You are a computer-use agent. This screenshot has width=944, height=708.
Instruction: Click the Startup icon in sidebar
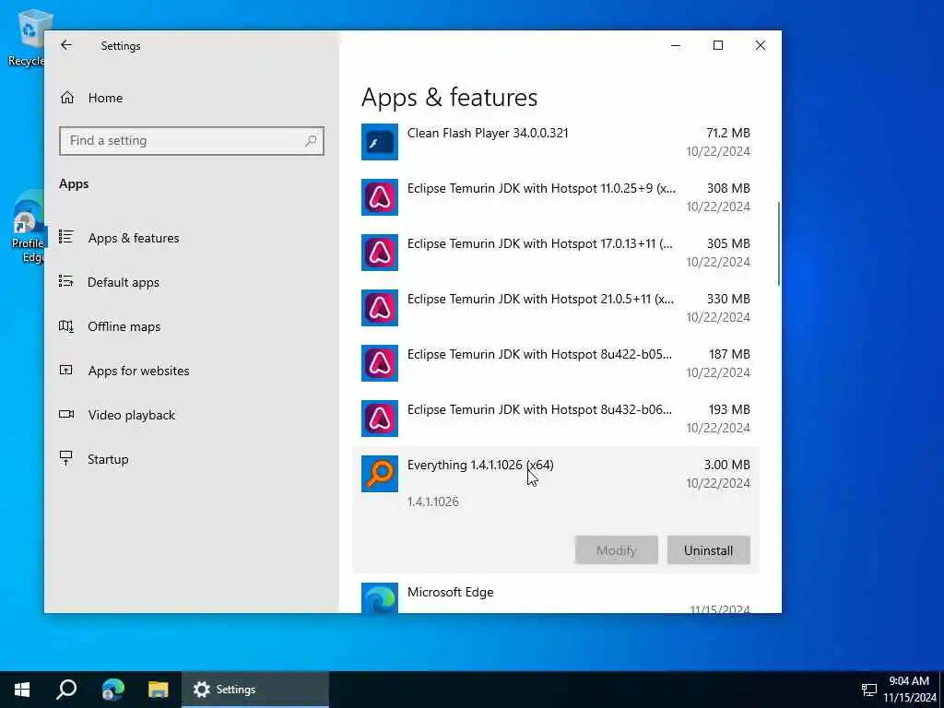pyautogui.click(x=66, y=458)
